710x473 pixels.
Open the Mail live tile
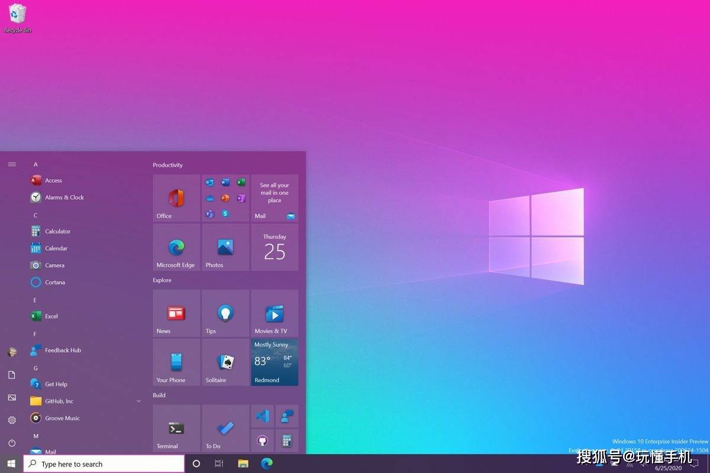(x=275, y=198)
